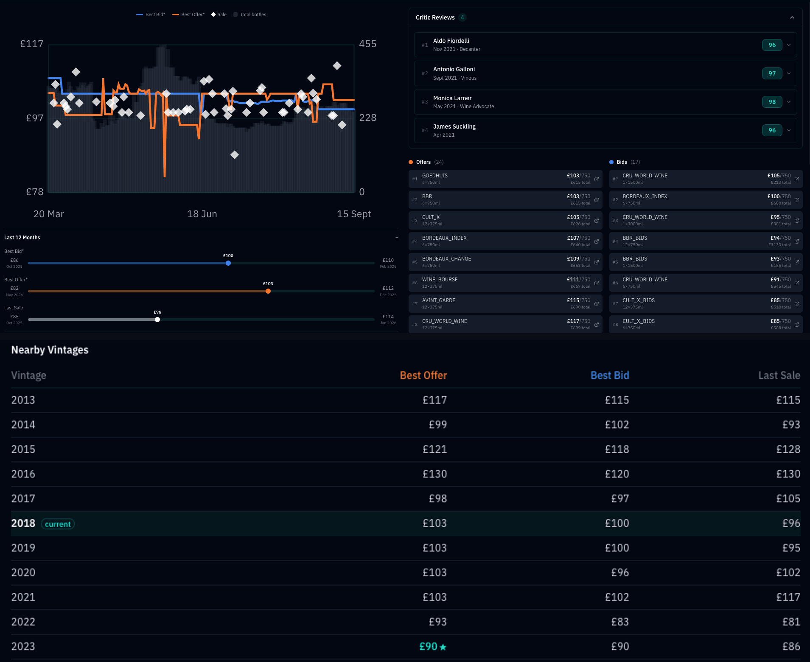Collapse the Last 12 Months section
Screen dimensions: 810x662
click(x=397, y=238)
